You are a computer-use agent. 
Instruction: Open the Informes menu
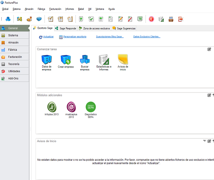[70, 9]
